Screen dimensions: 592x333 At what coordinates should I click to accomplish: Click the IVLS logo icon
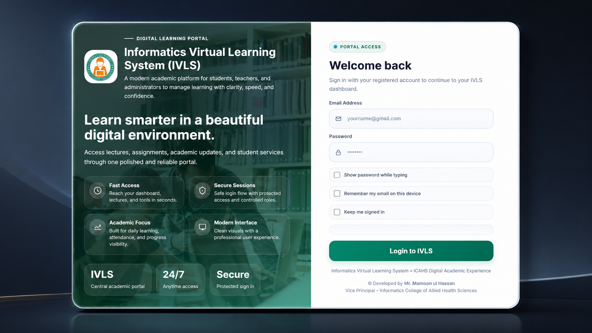101,67
